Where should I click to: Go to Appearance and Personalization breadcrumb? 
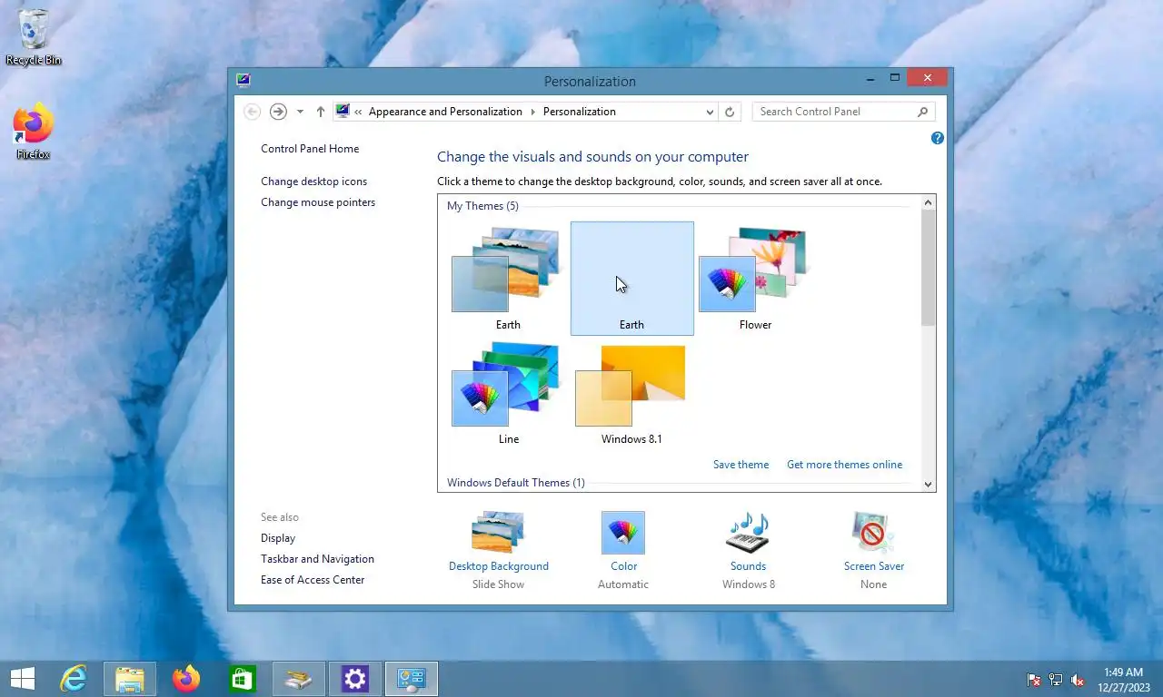[445, 112]
